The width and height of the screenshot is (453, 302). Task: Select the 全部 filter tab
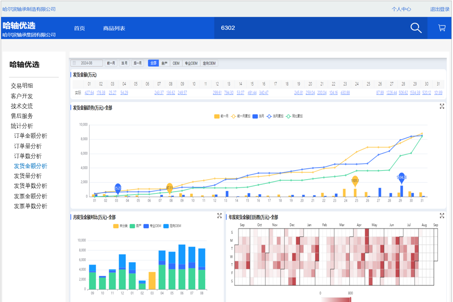(x=154, y=63)
